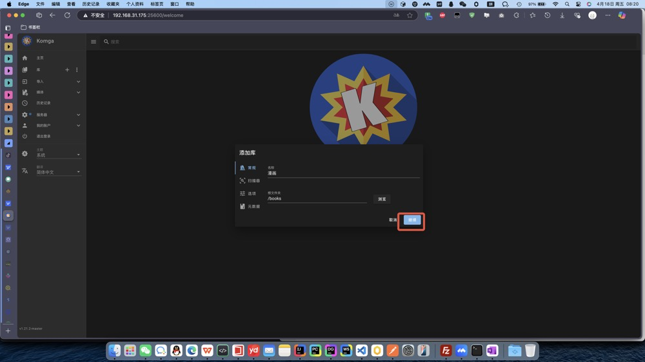Screen dimensions: 645x362
Task: Click the green shield extension icon
Action: (x=472, y=15)
